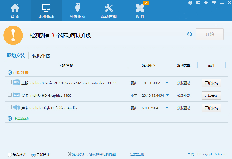232x159 pixels.
Task: Click the 驱动类型 column header
Action: [x=183, y=65]
